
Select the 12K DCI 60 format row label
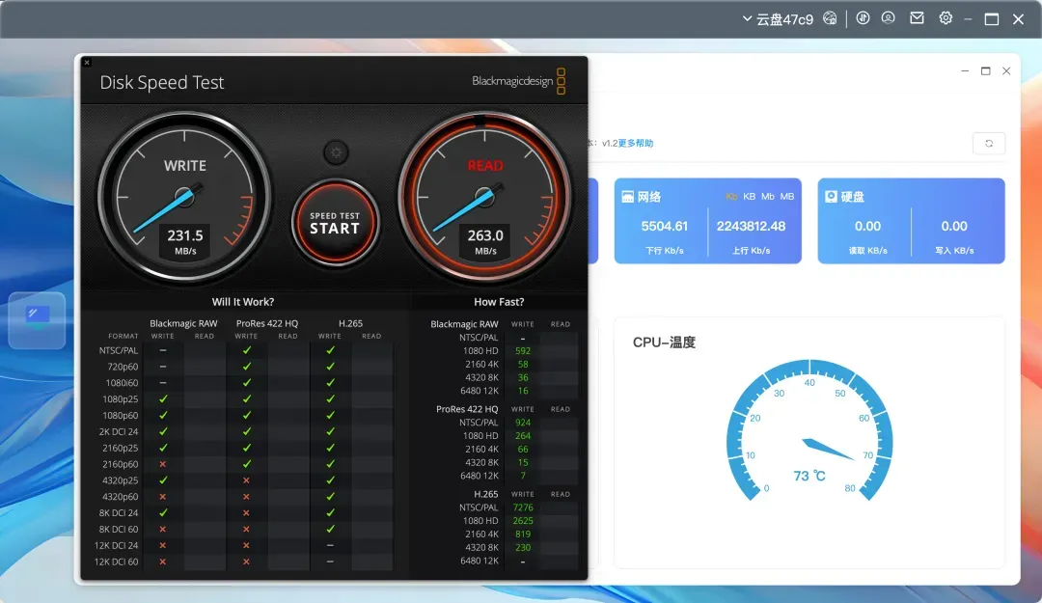[117, 562]
